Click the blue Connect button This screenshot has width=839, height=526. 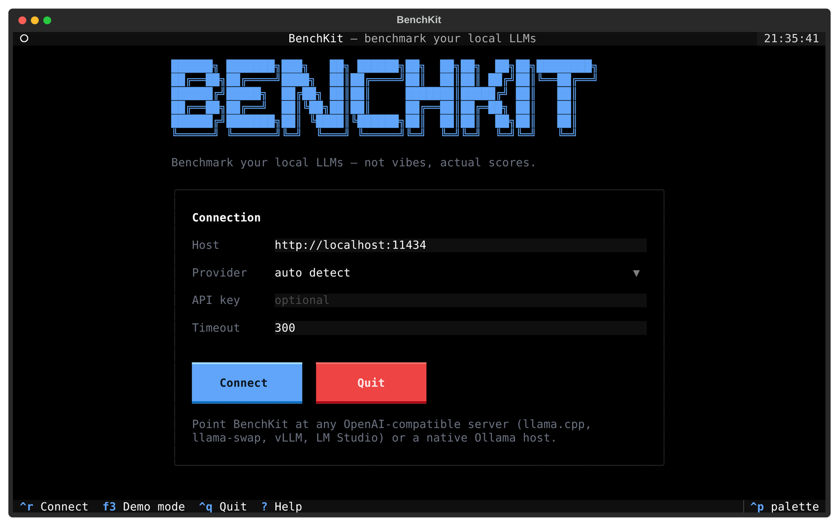247,383
